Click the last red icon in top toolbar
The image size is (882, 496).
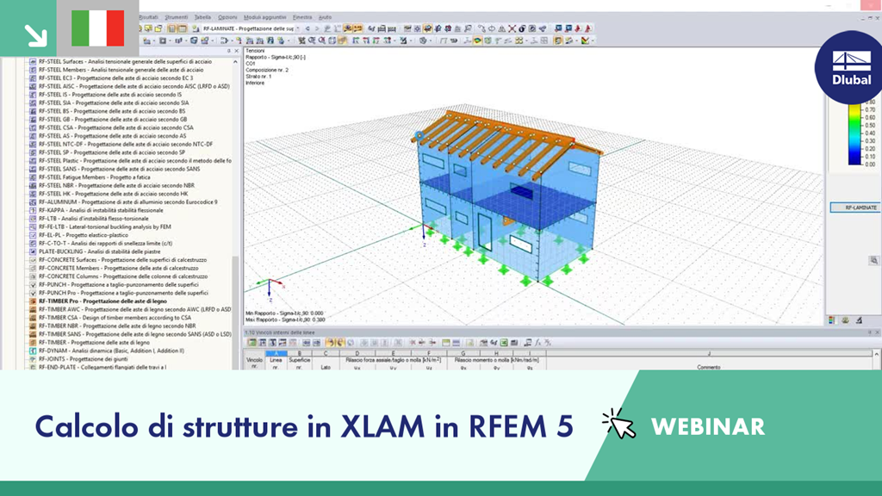[x=589, y=28]
